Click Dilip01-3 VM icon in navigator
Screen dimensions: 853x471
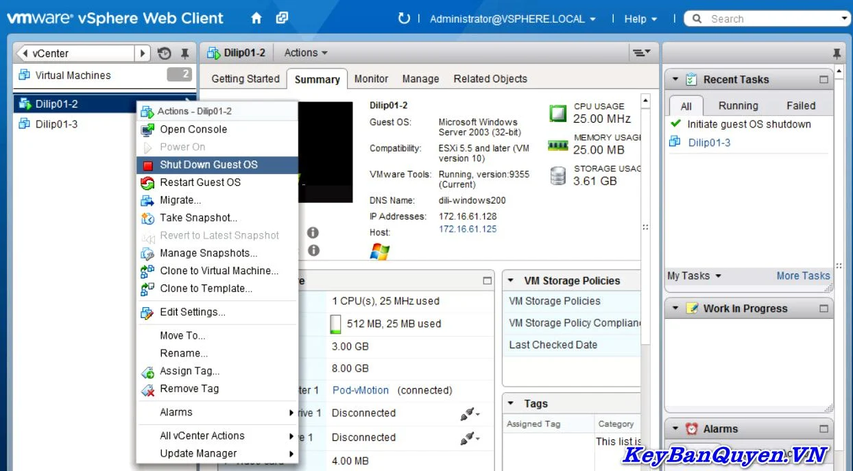tap(25, 124)
